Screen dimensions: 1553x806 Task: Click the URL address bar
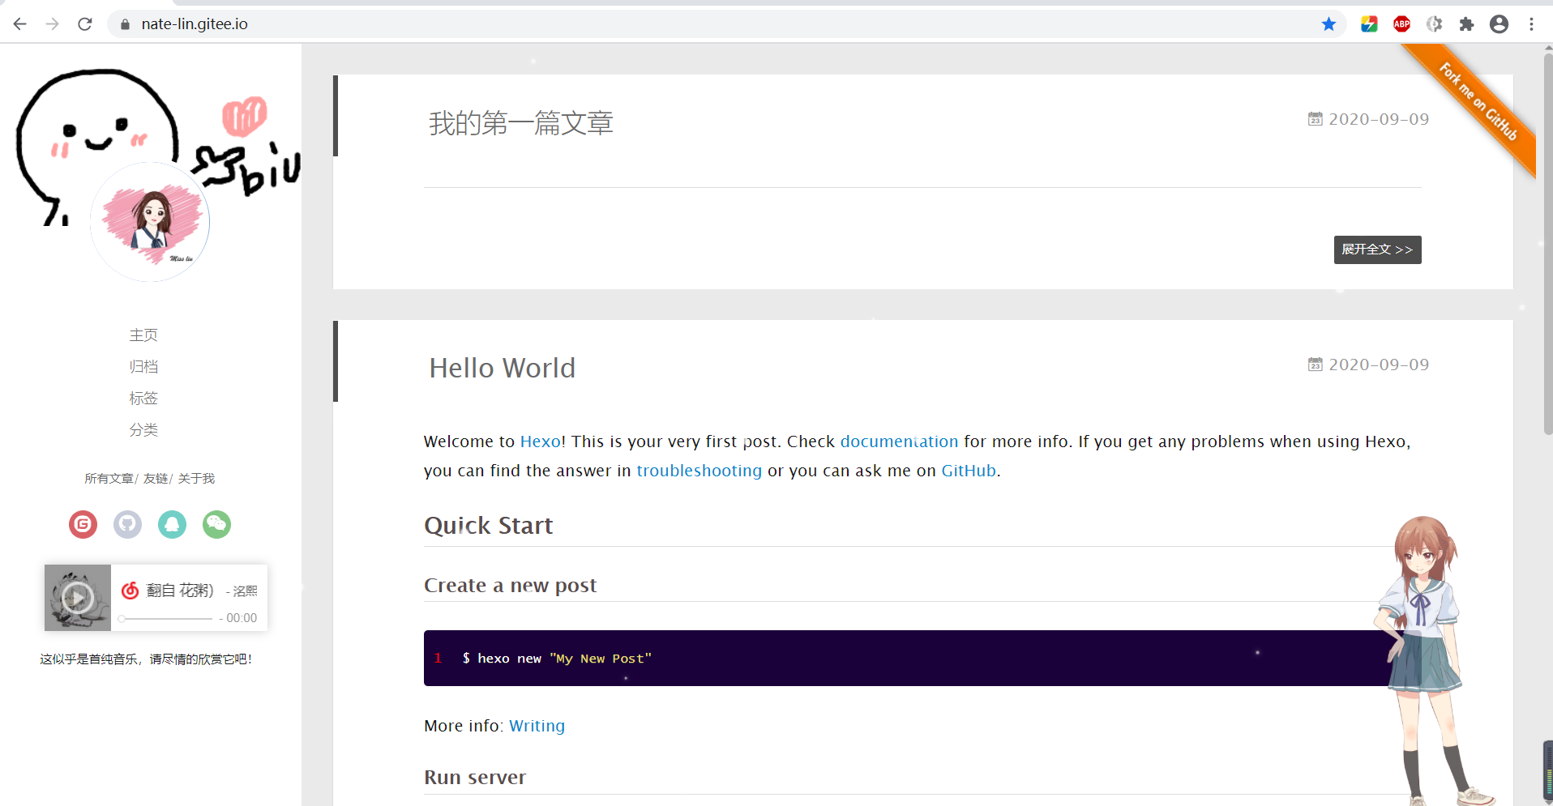point(648,24)
